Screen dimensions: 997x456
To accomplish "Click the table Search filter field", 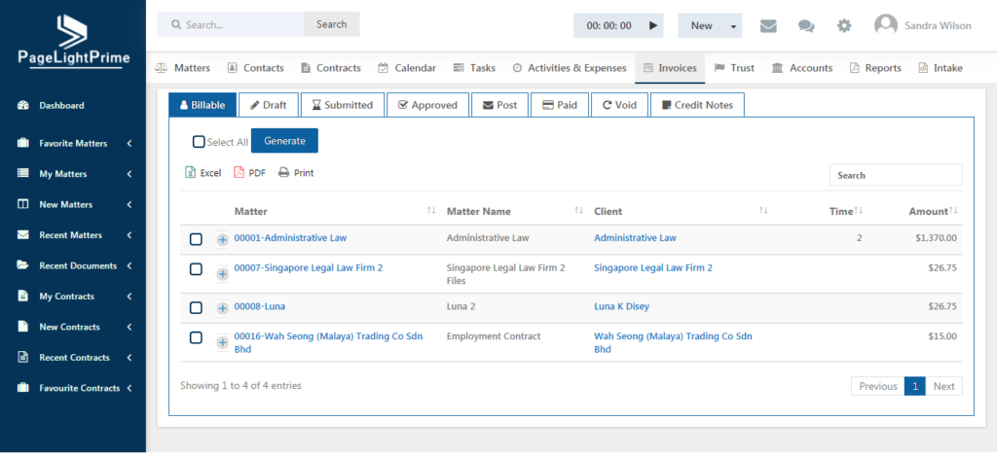I will click(896, 175).
